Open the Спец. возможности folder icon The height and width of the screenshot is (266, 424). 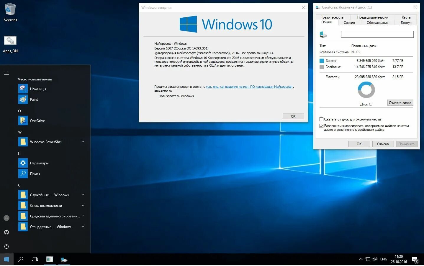coord(23,205)
